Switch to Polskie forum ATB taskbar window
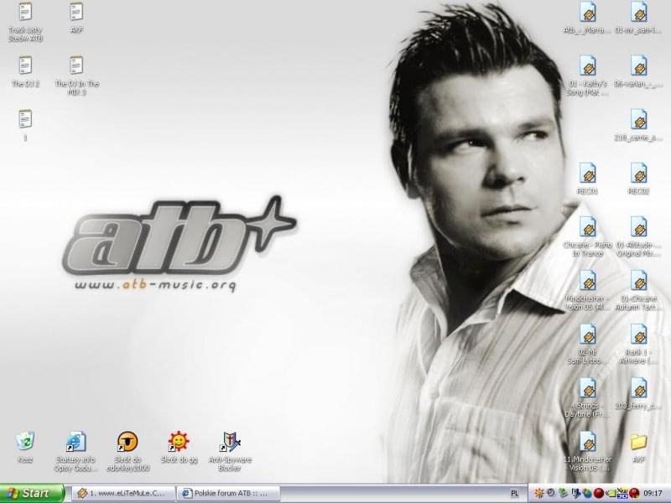The image size is (671, 503). point(228,493)
